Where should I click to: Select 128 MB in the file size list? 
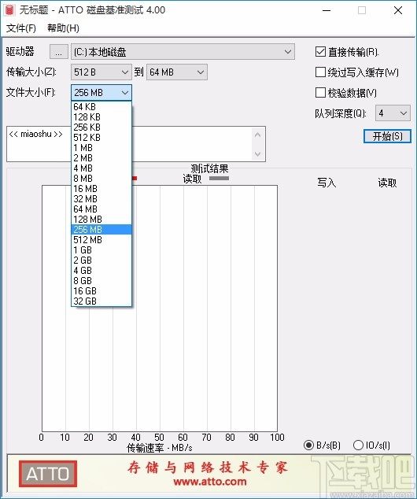point(101,220)
